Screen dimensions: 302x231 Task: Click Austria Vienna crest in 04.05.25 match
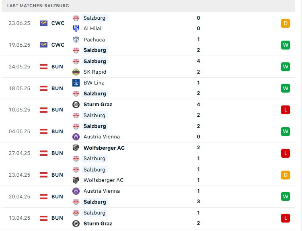(x=76, y=137)
